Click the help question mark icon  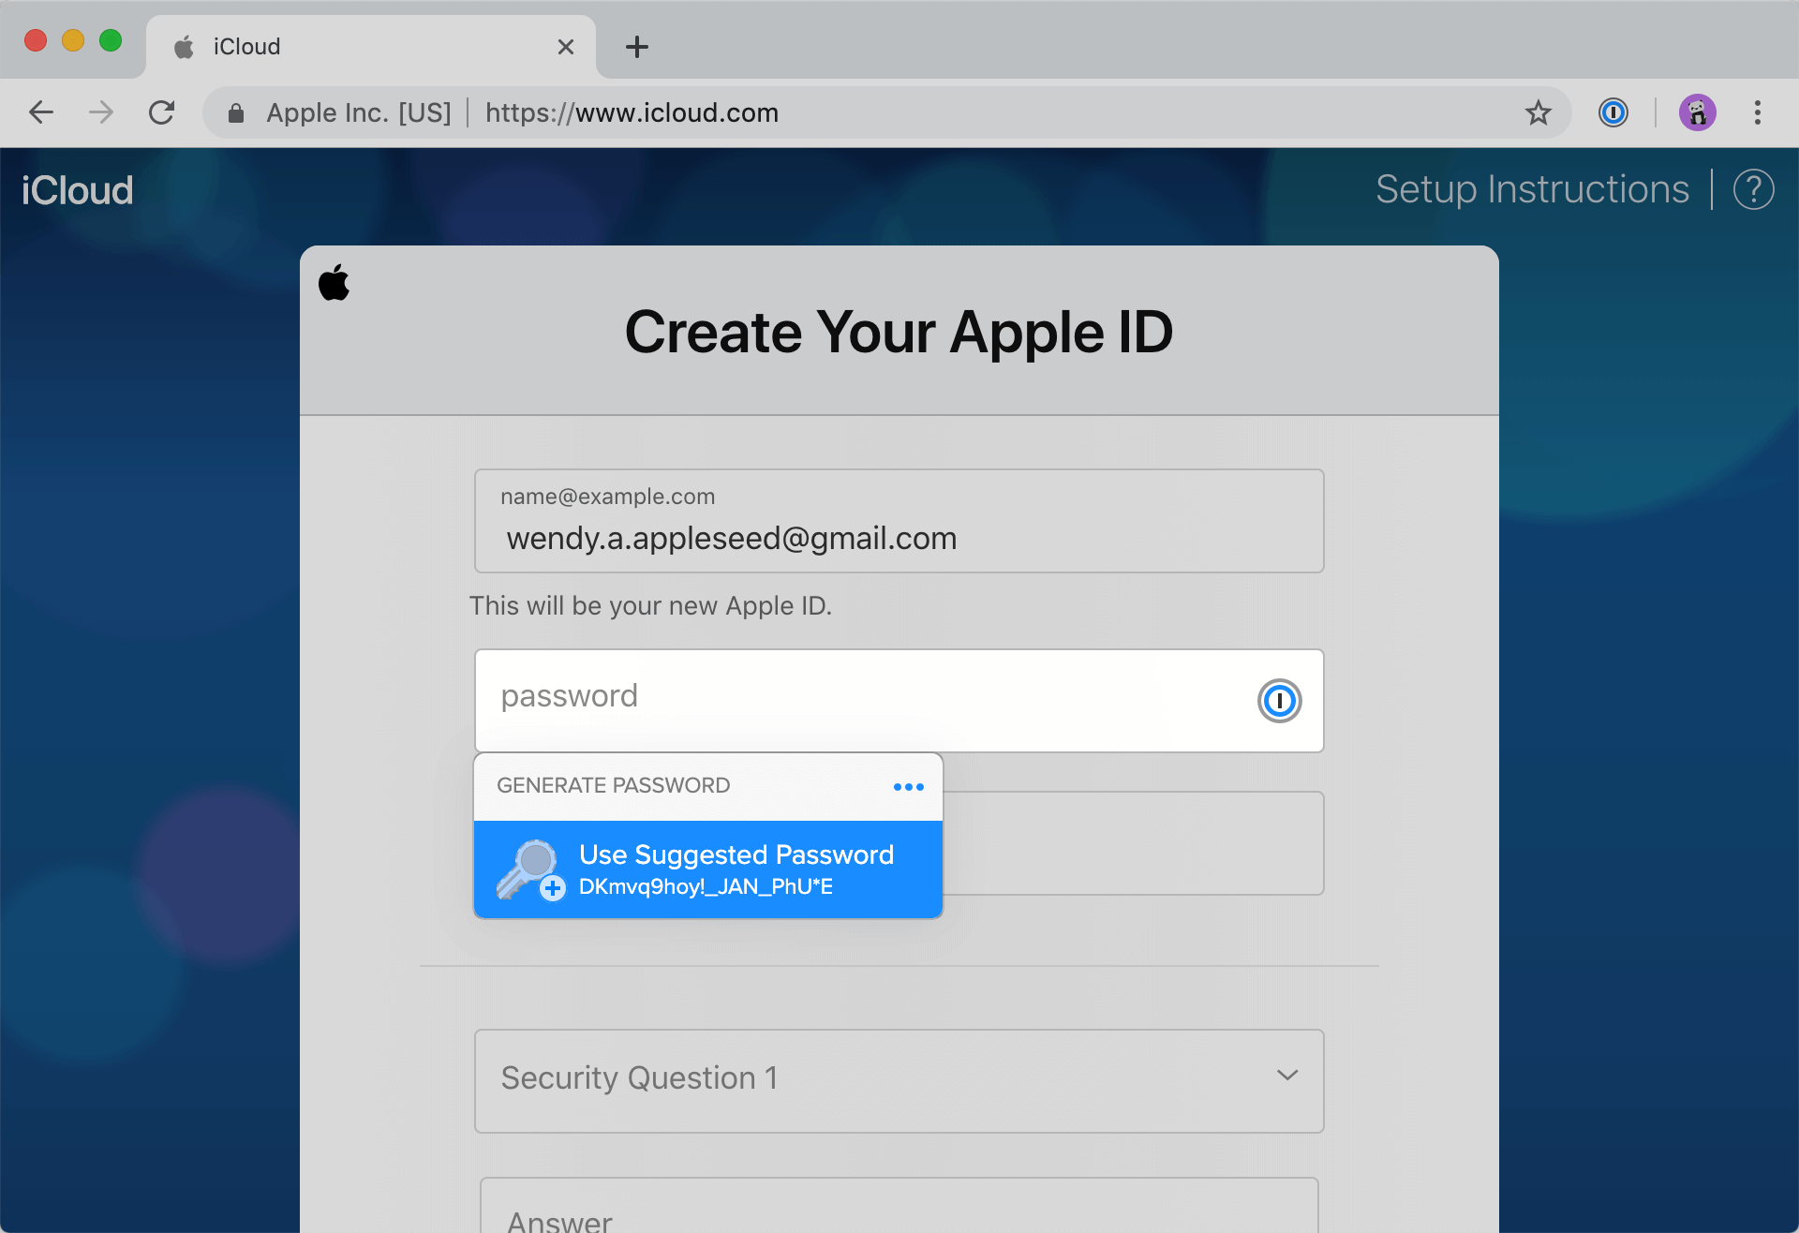pos(1752,190)
